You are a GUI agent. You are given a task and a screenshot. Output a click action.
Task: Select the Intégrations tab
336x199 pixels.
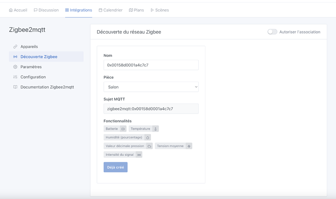(78, 10)
